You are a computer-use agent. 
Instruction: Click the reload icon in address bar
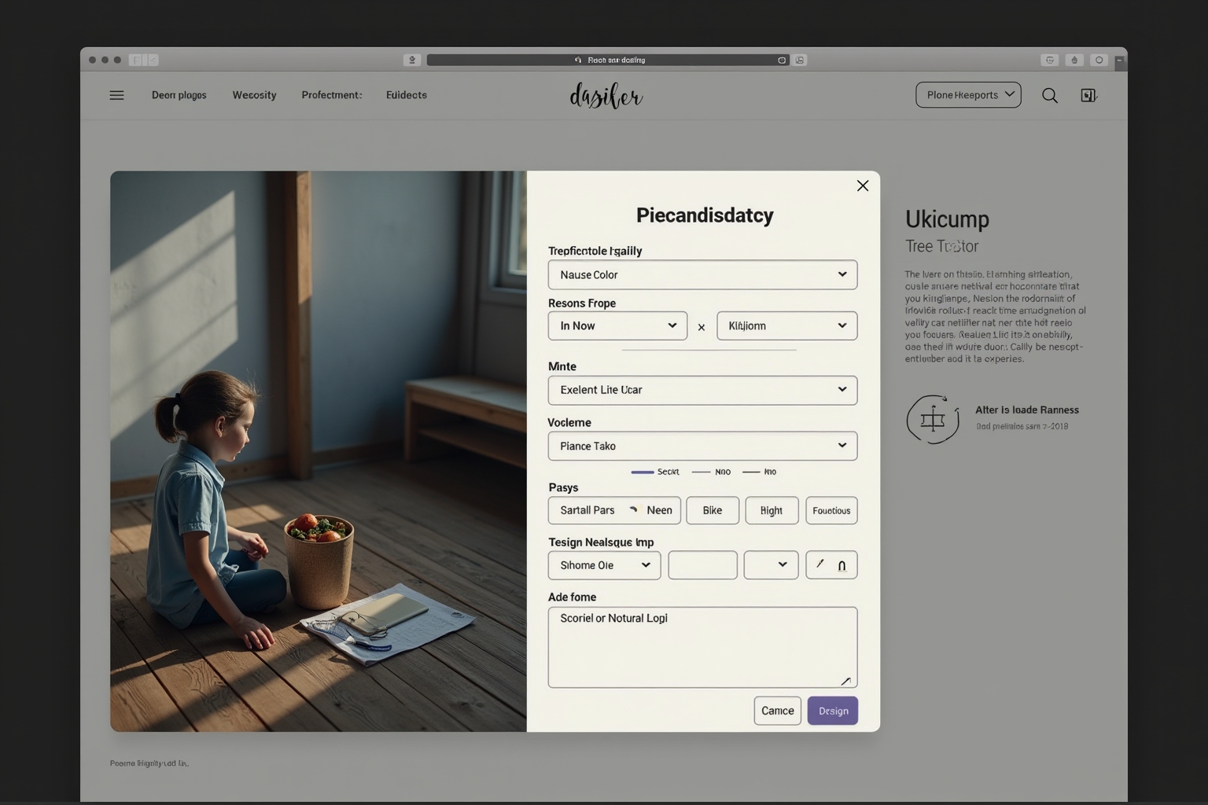tap(782, 60)
